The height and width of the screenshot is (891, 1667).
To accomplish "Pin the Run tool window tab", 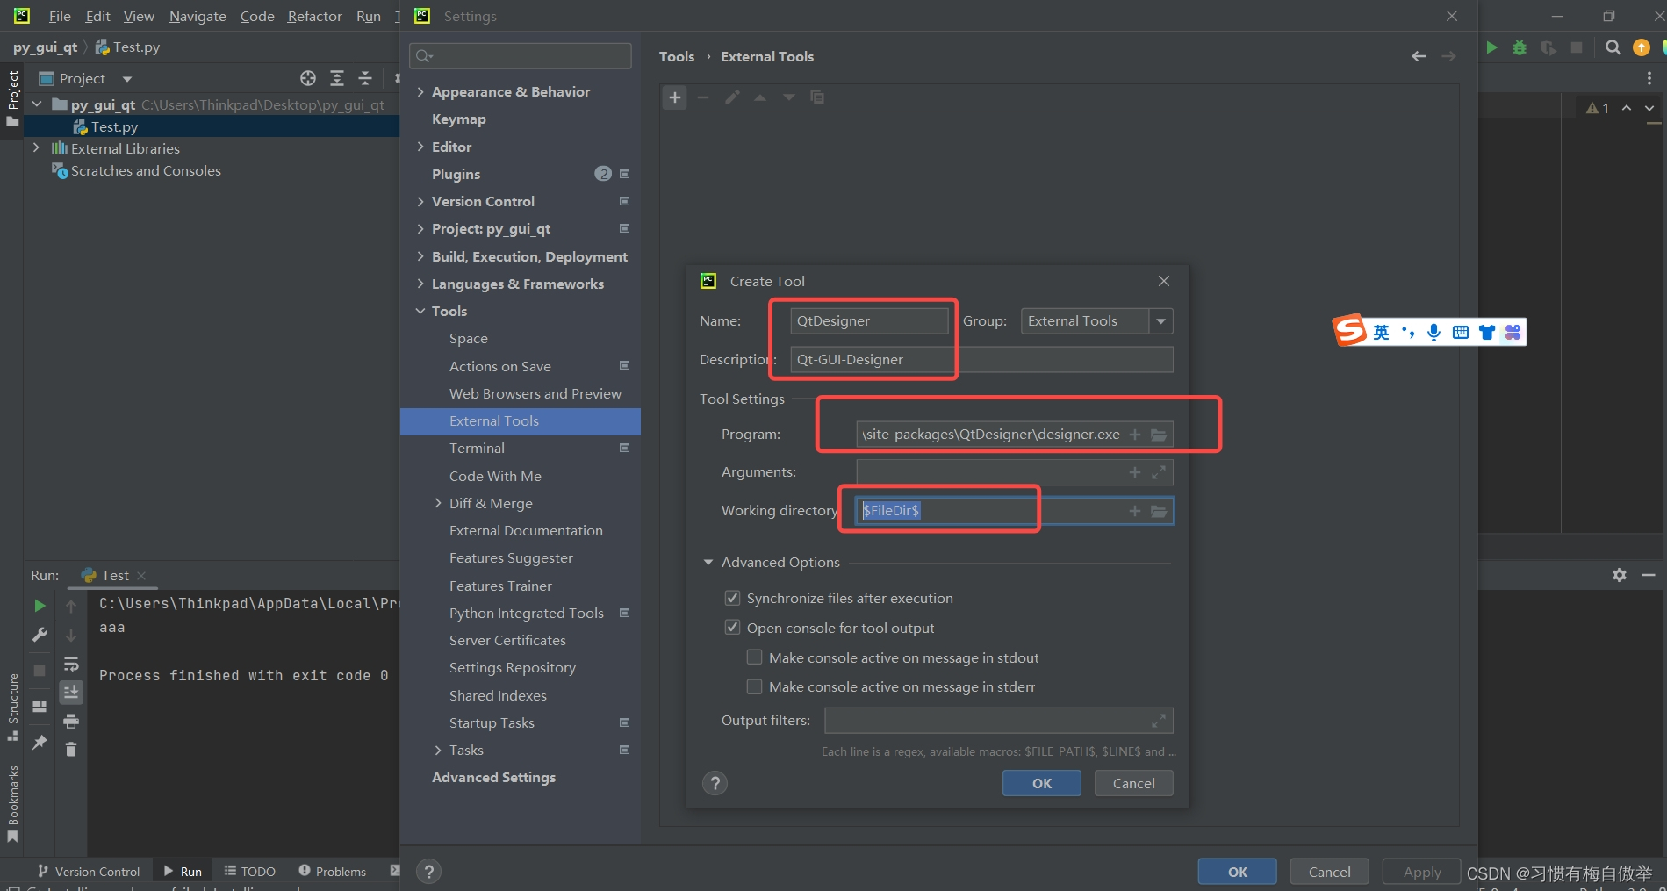I will tap(41, 742).
